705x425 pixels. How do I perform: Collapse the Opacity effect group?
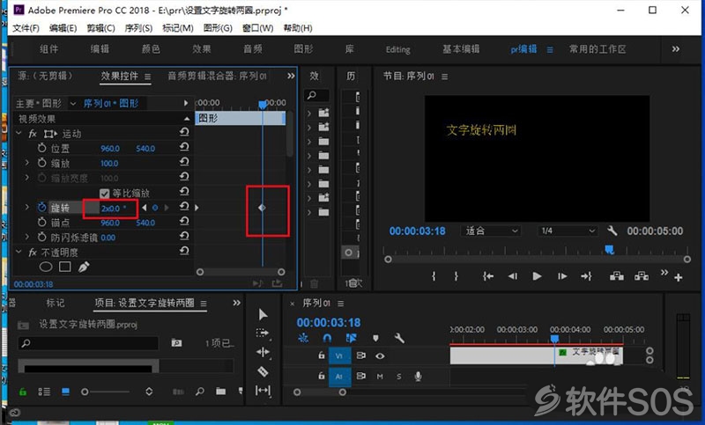[19, 252]
